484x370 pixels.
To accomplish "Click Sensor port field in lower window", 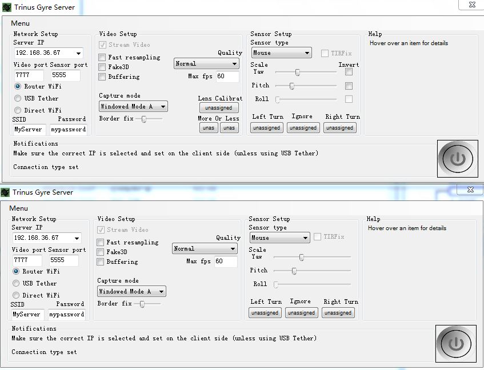I will click(64, 260).
